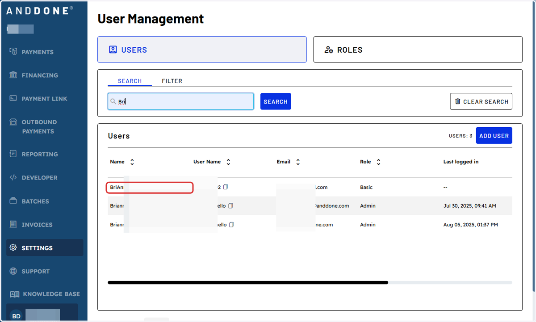Click the ANDDONE logo
The width and height of the screenshot is (536, 322).
point(40,11)
